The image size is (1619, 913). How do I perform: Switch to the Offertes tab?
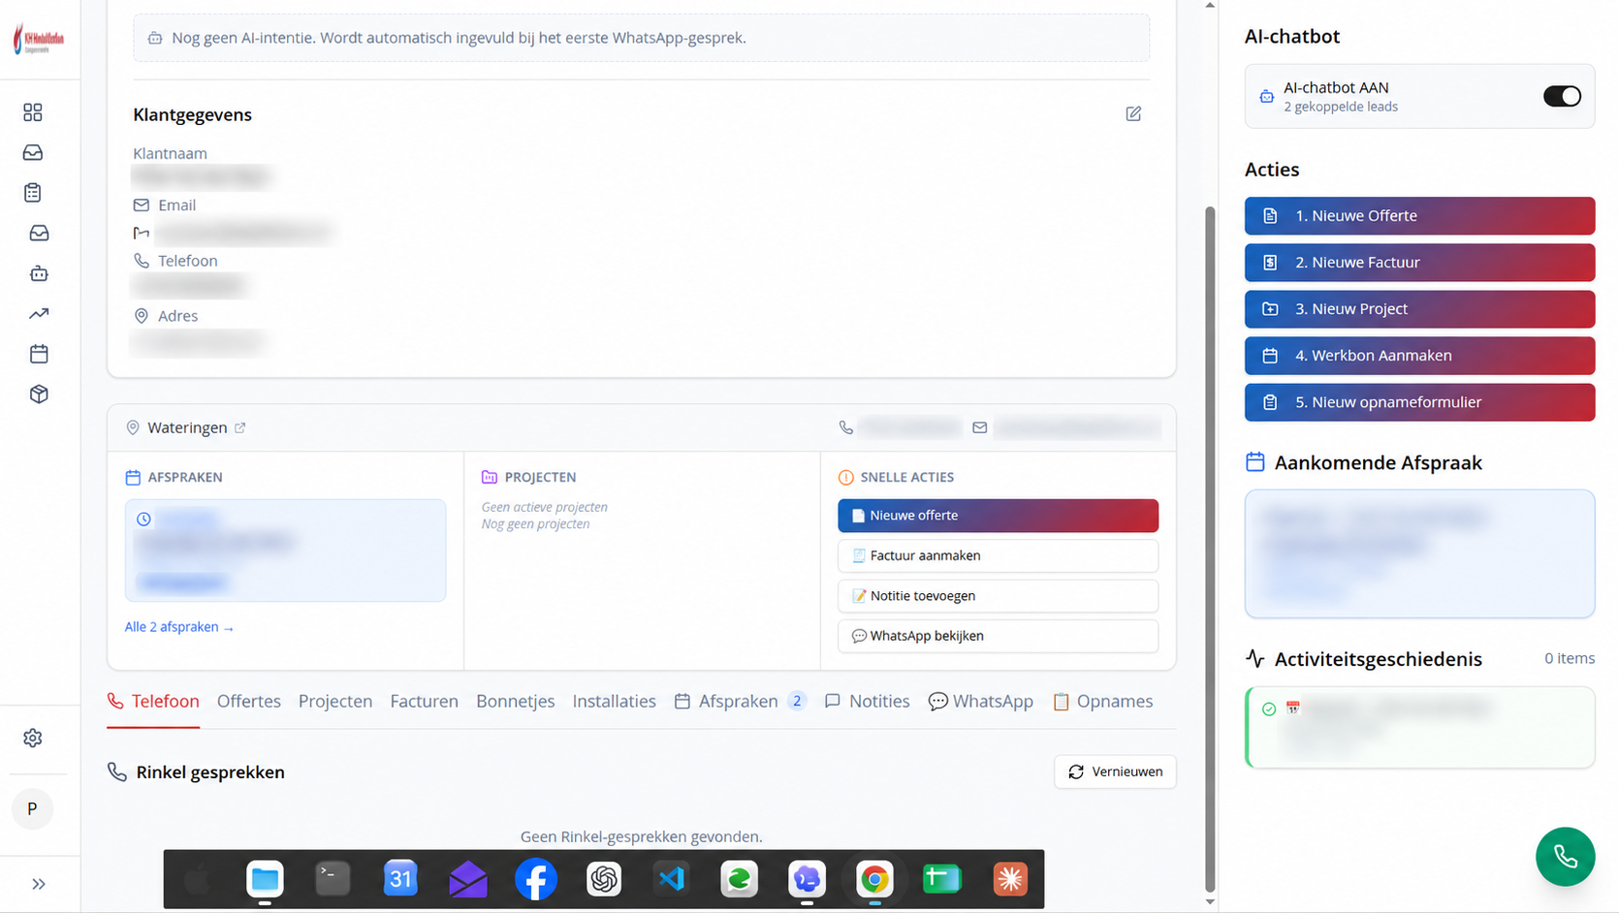click(x=249, y=701)
